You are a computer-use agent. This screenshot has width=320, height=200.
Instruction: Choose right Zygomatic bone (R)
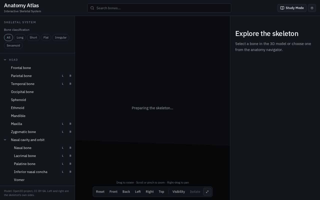tap(70, 132)
